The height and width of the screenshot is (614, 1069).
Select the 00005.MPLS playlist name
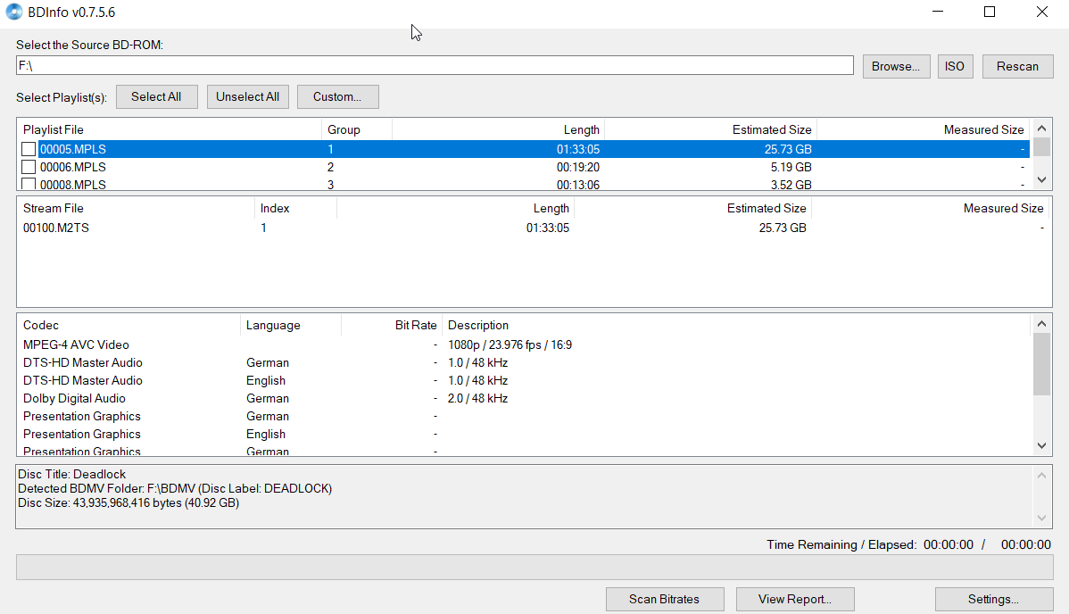pos(73,149)
